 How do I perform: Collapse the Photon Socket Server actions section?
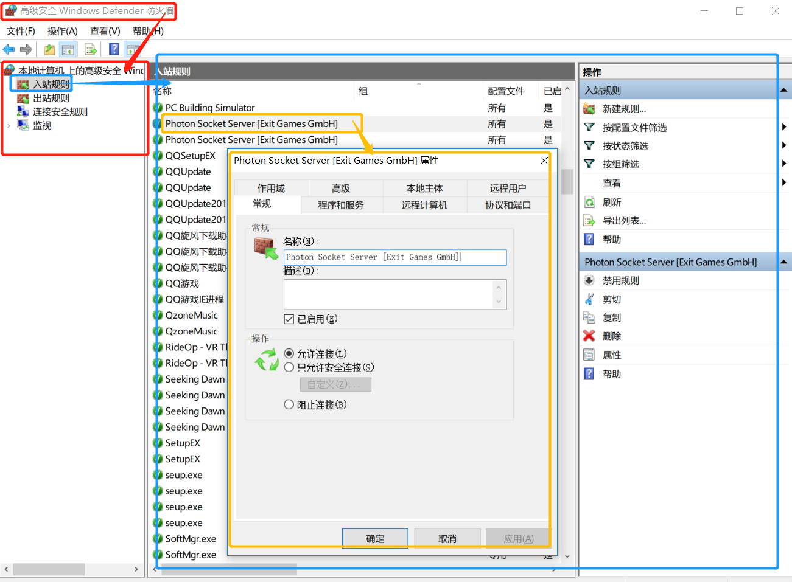(x=784, y=262)
